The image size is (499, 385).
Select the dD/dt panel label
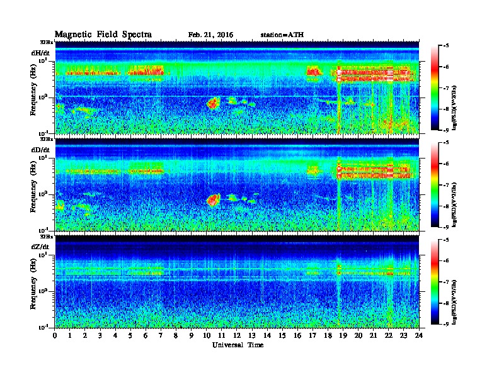[x=40, y=150]
